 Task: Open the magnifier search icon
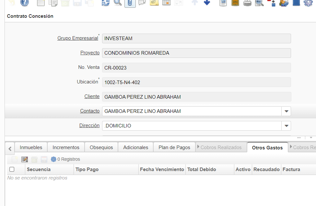[x=118, y=3]
